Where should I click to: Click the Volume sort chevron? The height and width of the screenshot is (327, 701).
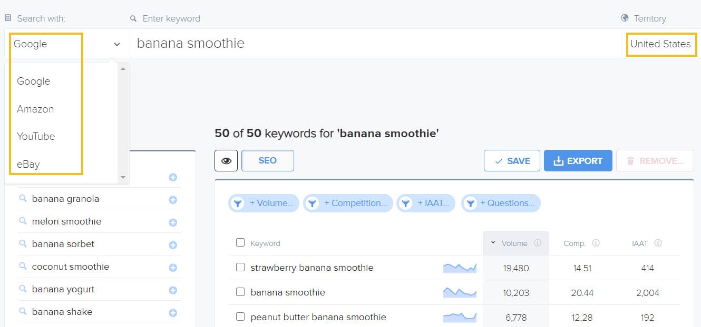coord(493,242)
